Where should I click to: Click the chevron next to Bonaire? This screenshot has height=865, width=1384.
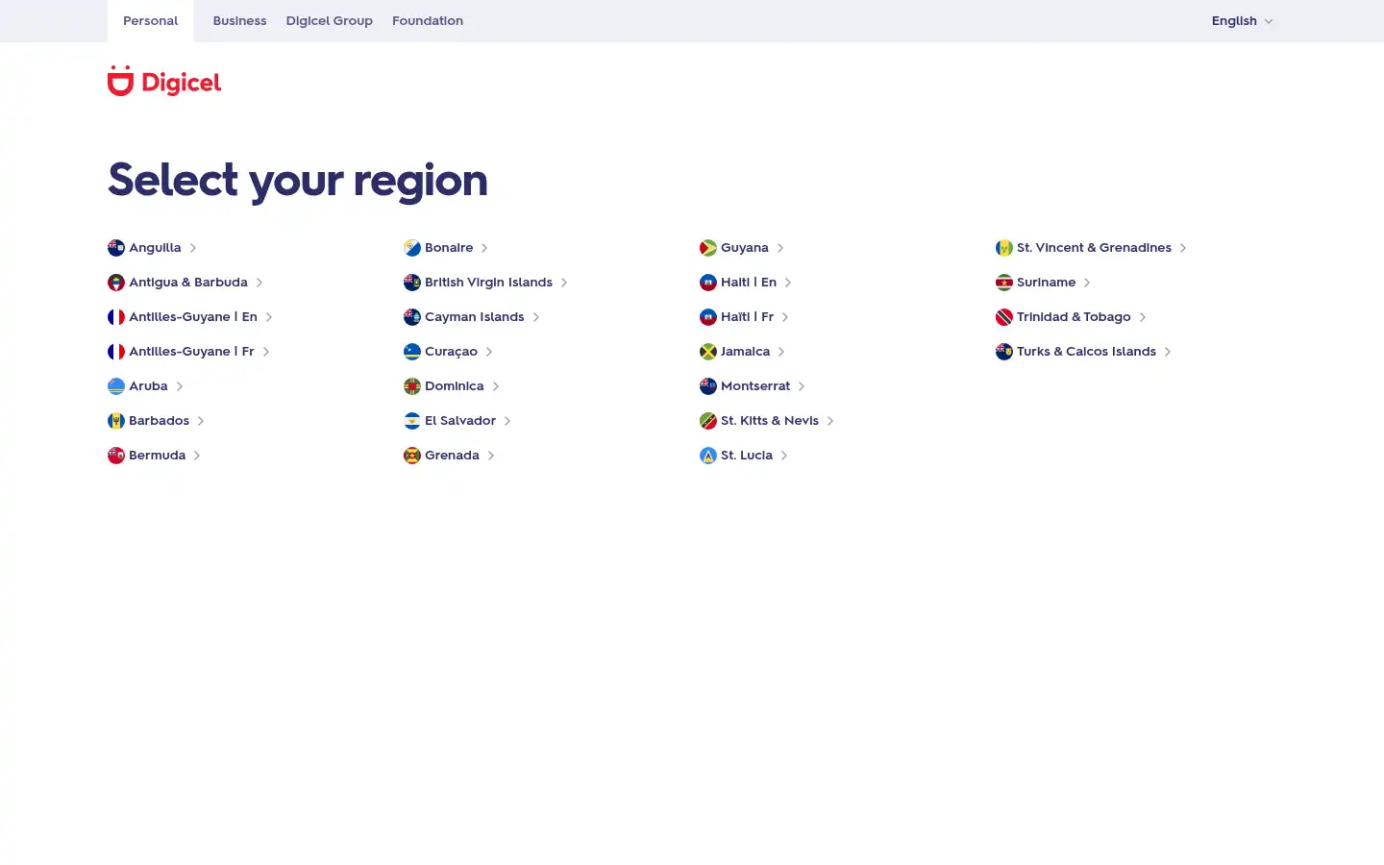click(484, 248)
